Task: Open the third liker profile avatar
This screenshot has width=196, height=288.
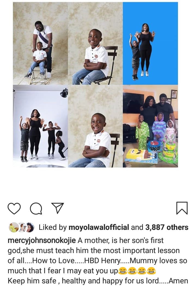Action: click(30, 227)
